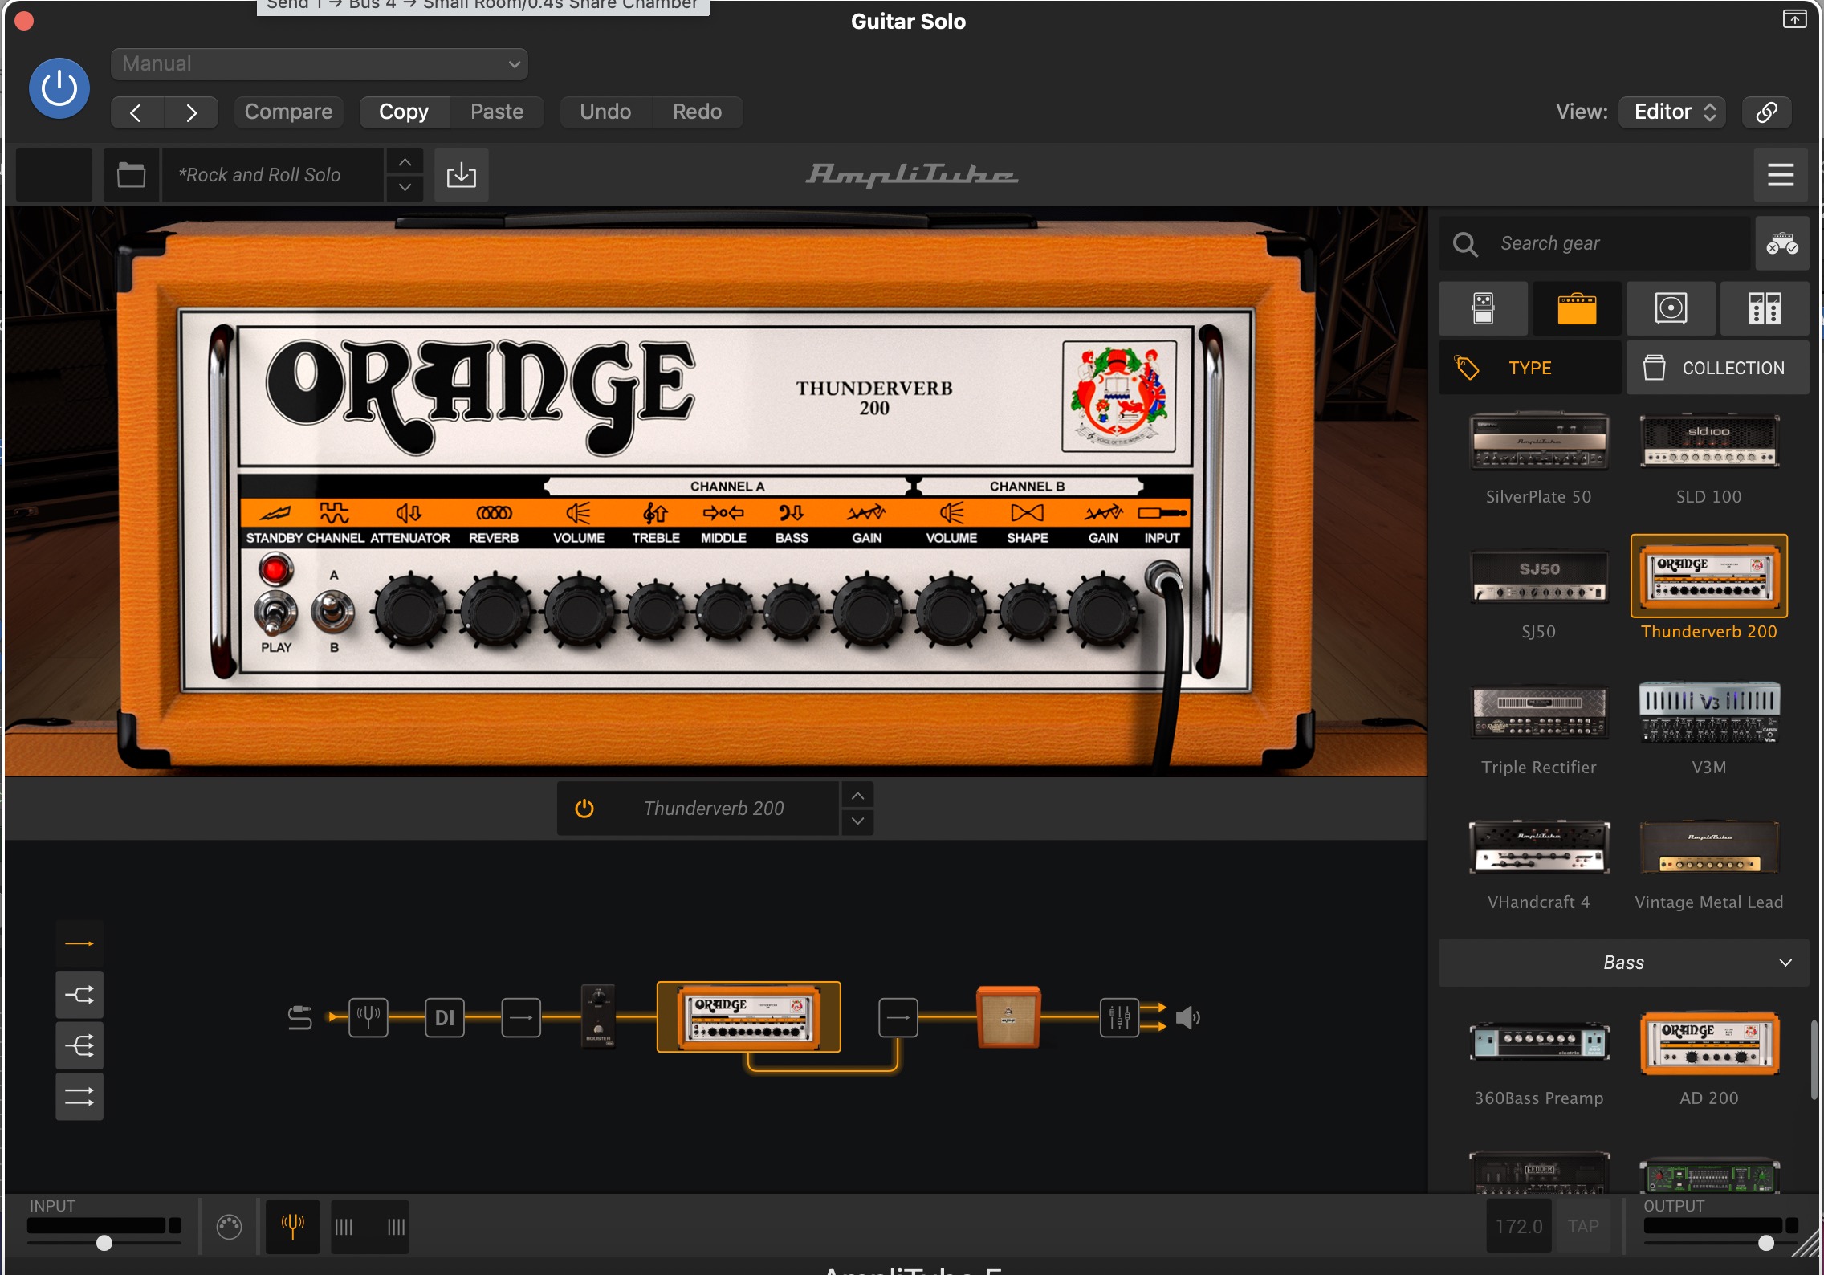
Task: Open the AmpliTube hamburger menu
Action: click(x=1781, y=174)
